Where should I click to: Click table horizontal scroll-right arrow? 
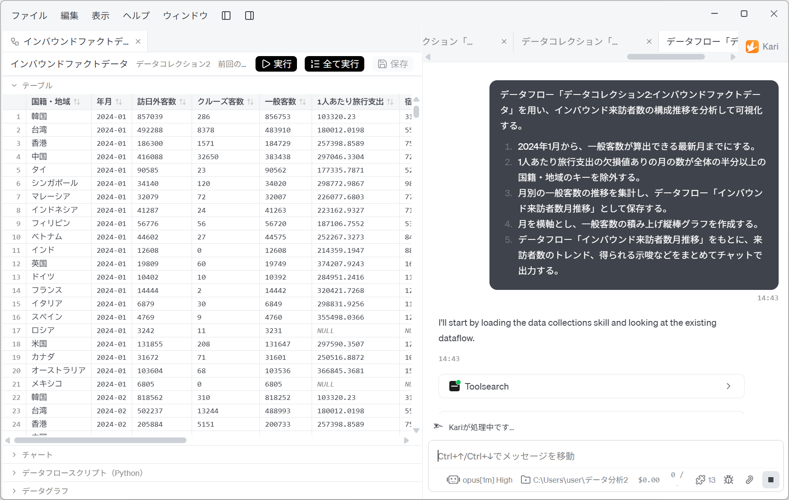406,440
